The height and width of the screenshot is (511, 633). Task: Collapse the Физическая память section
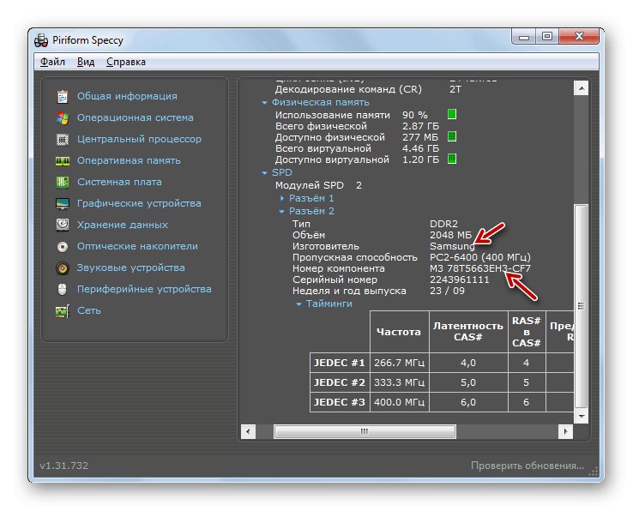point(264,103)
